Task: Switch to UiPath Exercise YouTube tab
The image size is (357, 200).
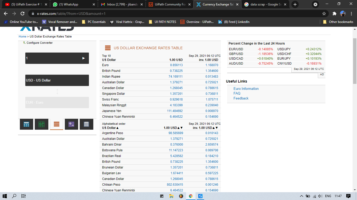Action: point(26,4)
